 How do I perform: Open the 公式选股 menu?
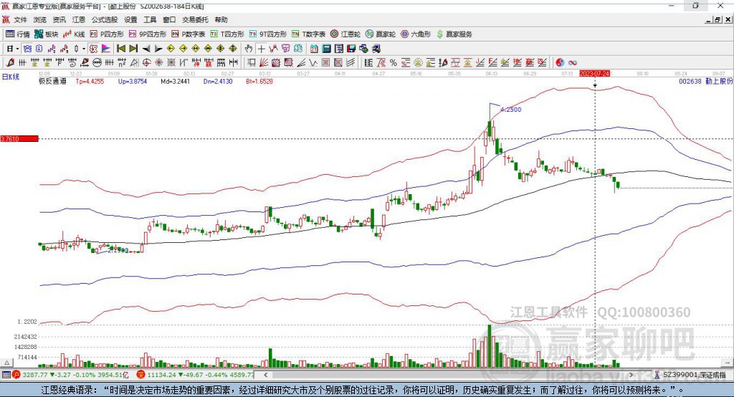point(105,19)
